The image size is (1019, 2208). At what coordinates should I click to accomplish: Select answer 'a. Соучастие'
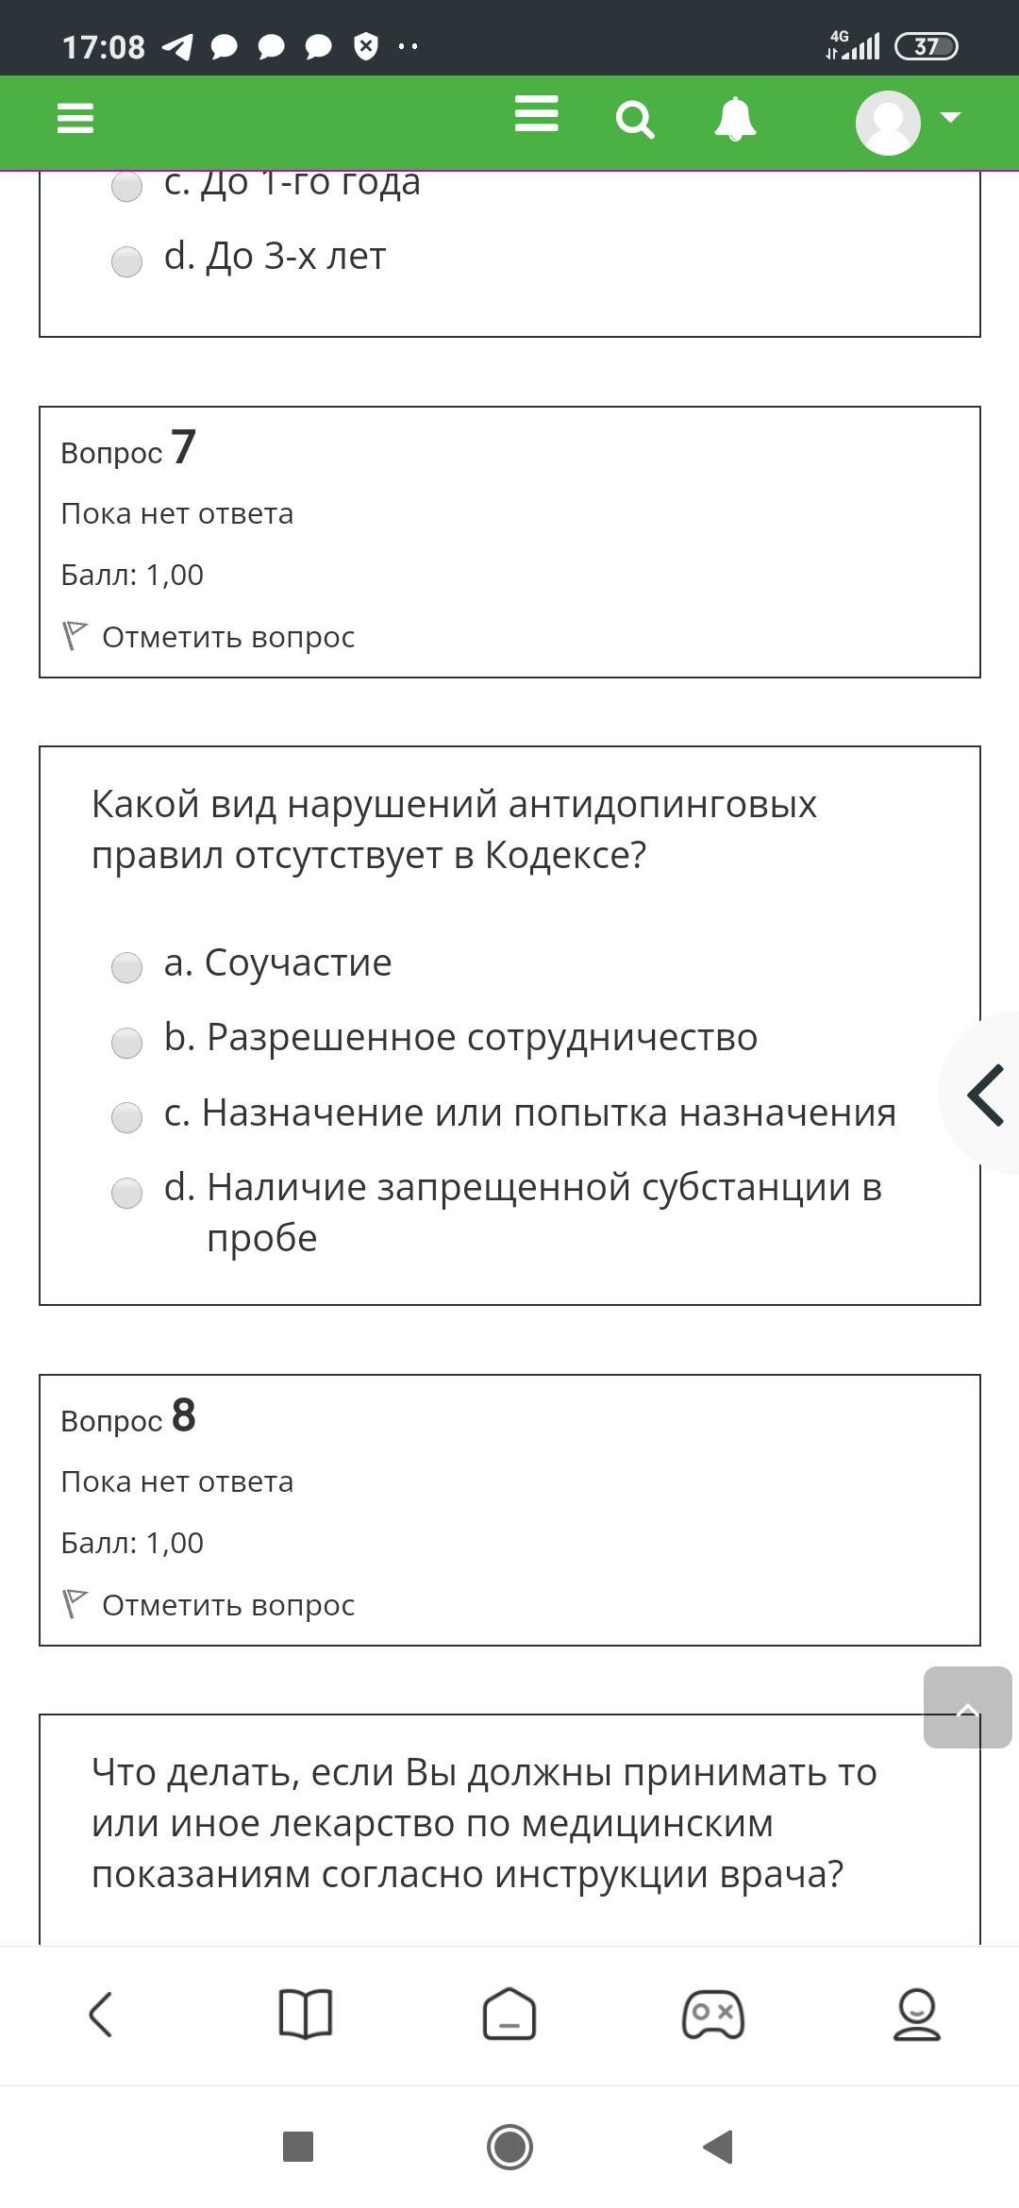tap(126, 967)
